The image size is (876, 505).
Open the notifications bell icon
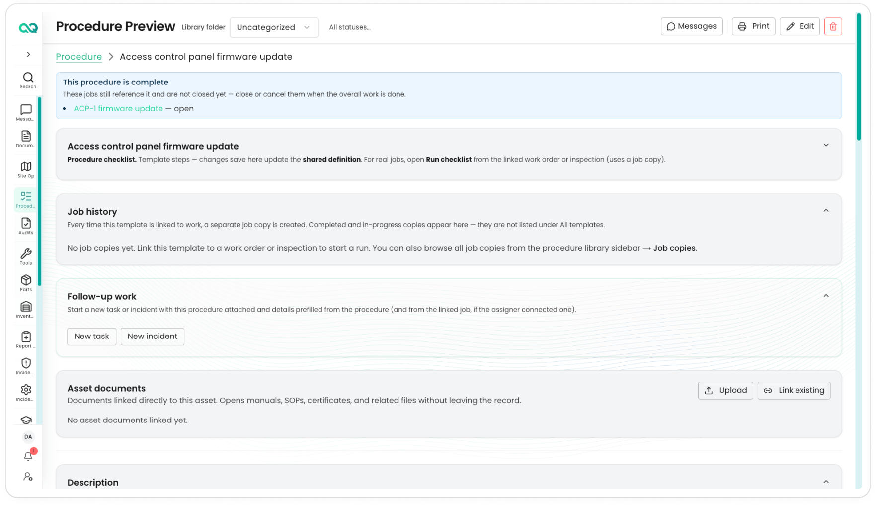pyautogui.click(x=28, y=456)
